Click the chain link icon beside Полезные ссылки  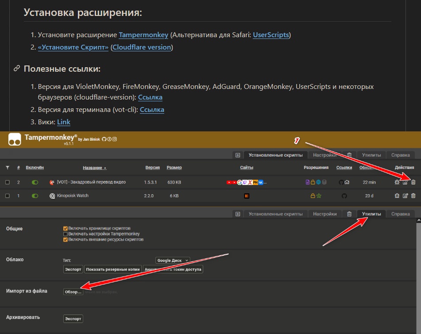coord(17,69)
